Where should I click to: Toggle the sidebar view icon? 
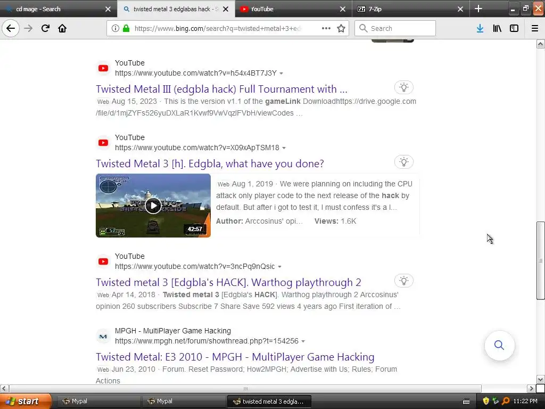tap(514, 28)
